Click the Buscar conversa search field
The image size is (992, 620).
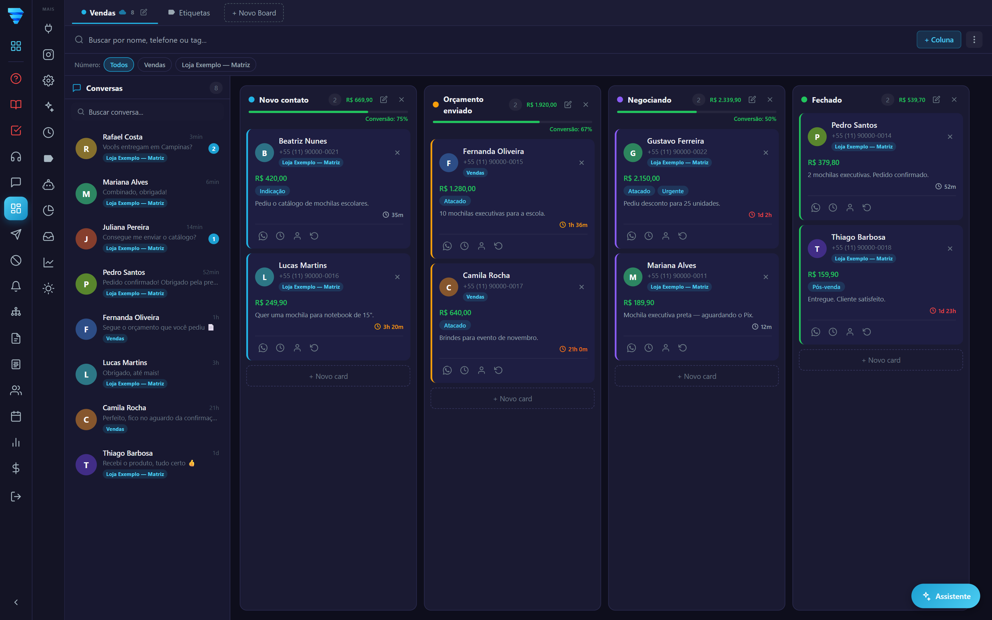[147, 112]
